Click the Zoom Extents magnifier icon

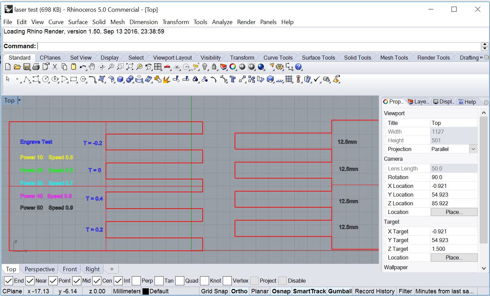pos(130,67)
